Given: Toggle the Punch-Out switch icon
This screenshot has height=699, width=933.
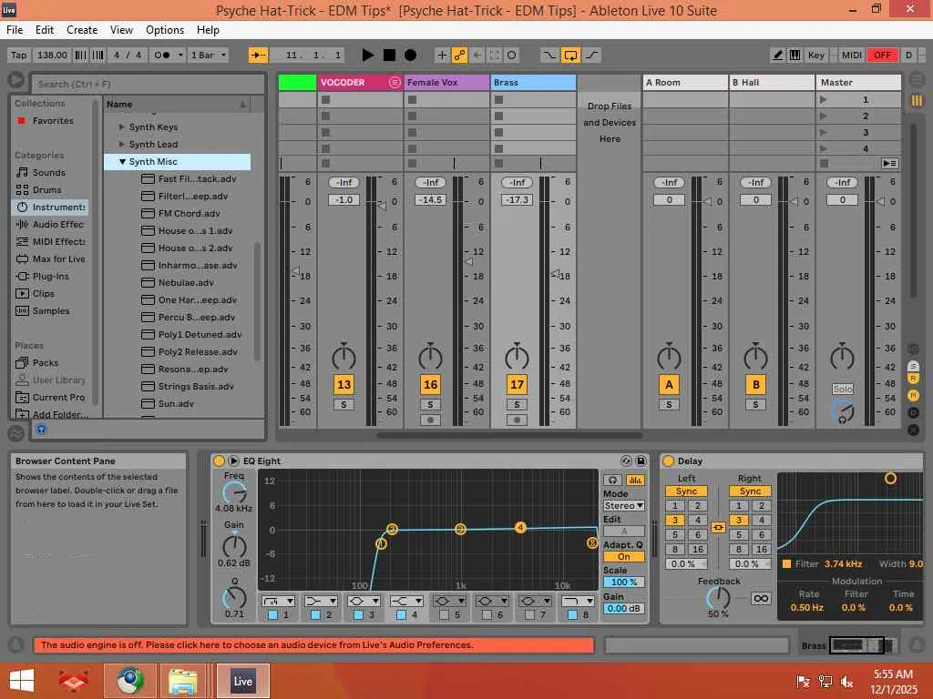Looking at the screenshot, I should coord(591,56).
